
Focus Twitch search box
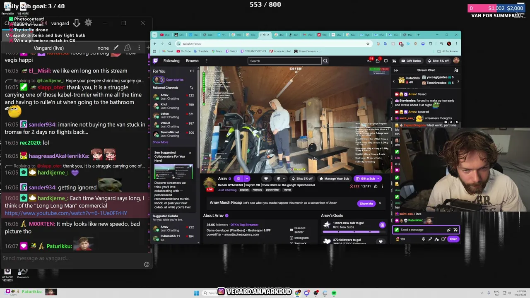[284, 61]
